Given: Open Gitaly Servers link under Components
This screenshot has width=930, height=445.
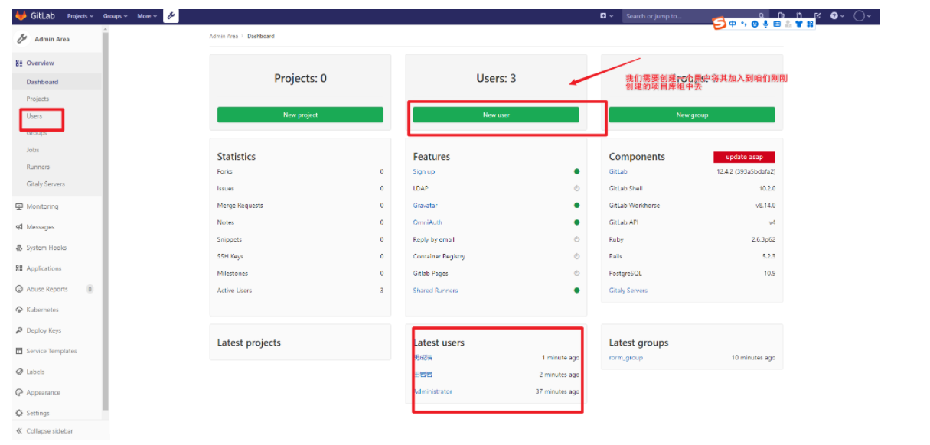Looking at the screenshot, I should [x=628, y=291].
